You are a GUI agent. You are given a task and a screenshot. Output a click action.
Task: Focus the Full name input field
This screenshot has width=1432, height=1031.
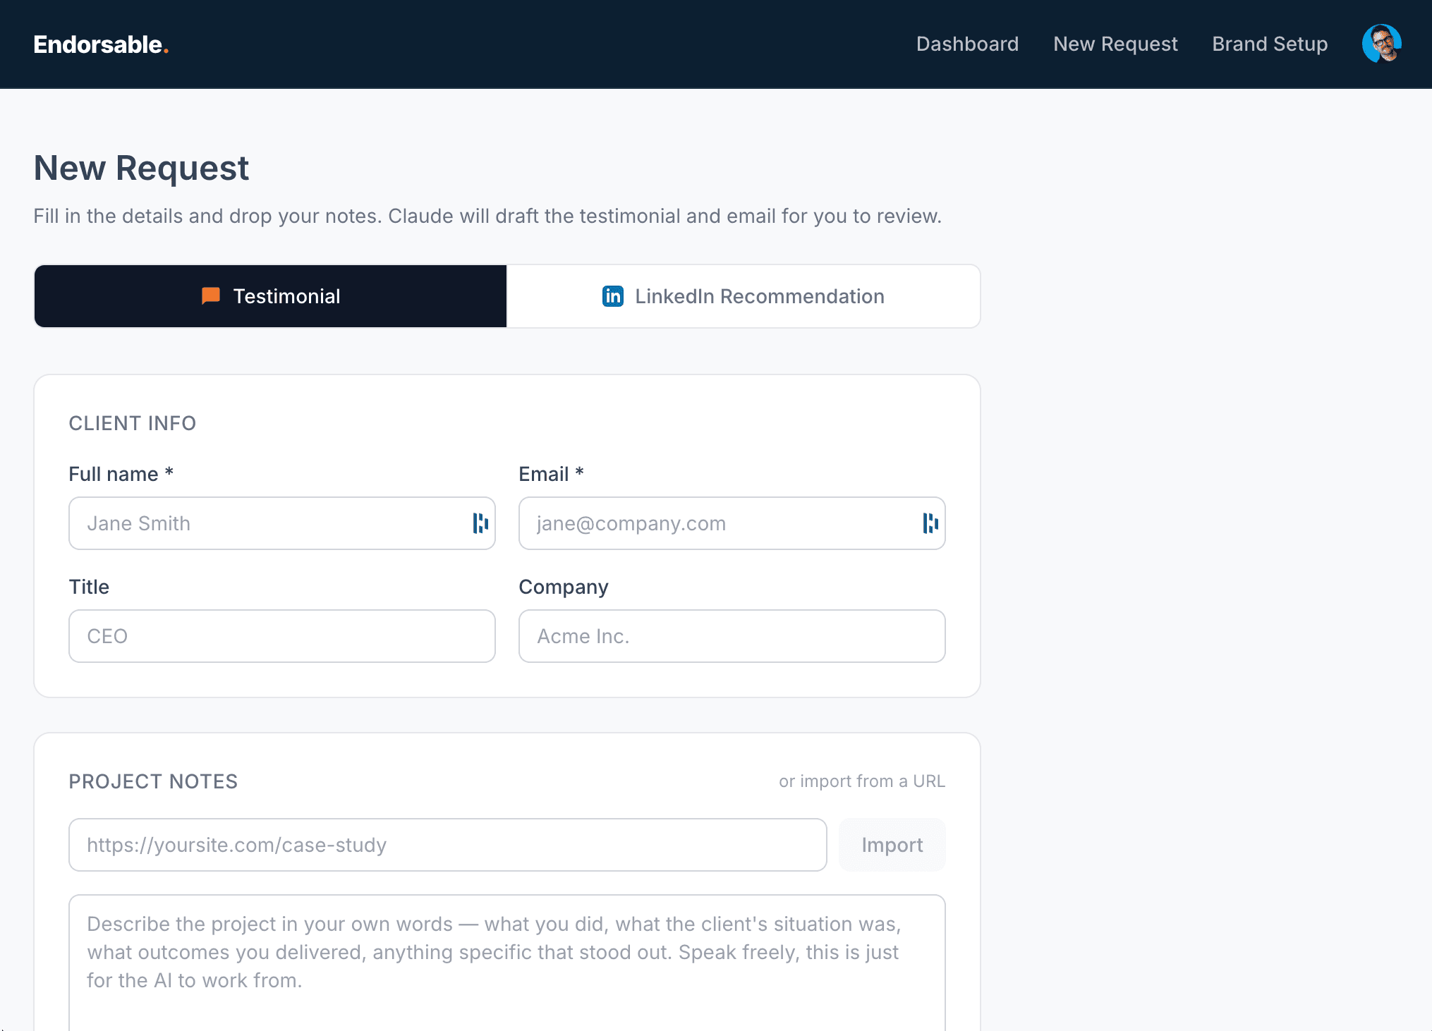[282, 523]
